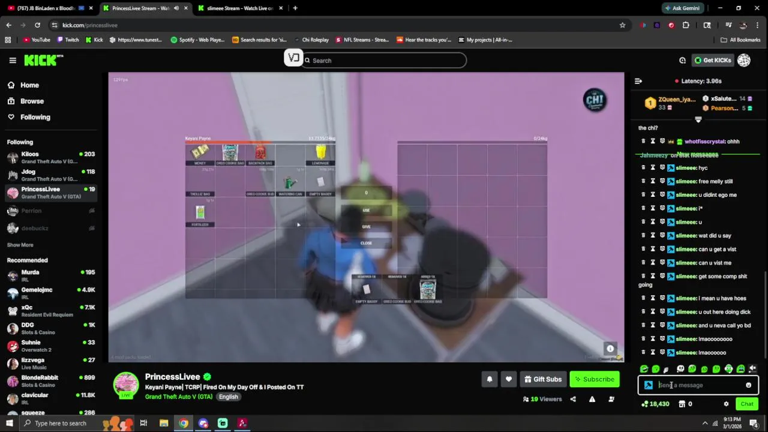Click the search magnifier icon by Get KICKs
768x432 pixels.
pyautogui.click(x=682, y=60)
